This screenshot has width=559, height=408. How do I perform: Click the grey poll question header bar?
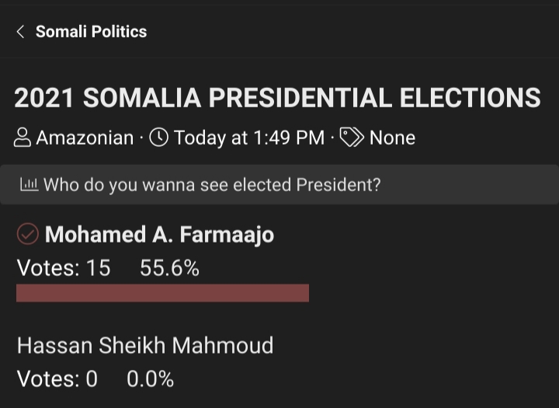coord(279,184)
